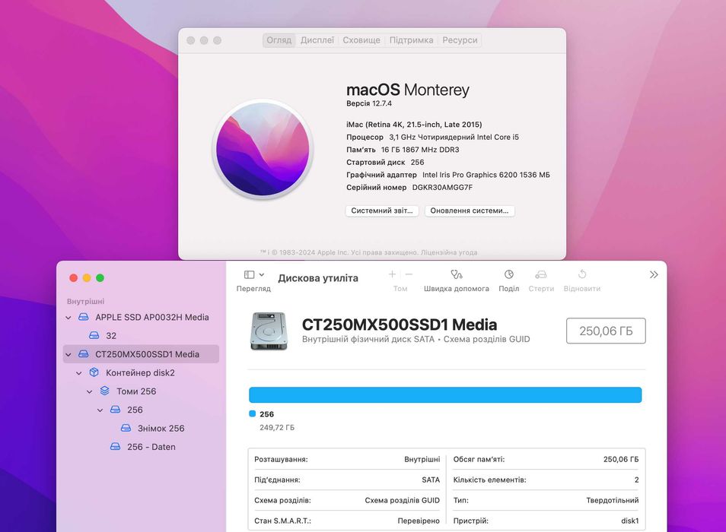
Task: Click the Швидка допомога label
Action: coord(457,288)
